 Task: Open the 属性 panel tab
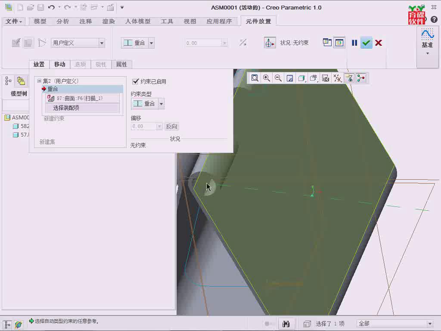(121, 65)
